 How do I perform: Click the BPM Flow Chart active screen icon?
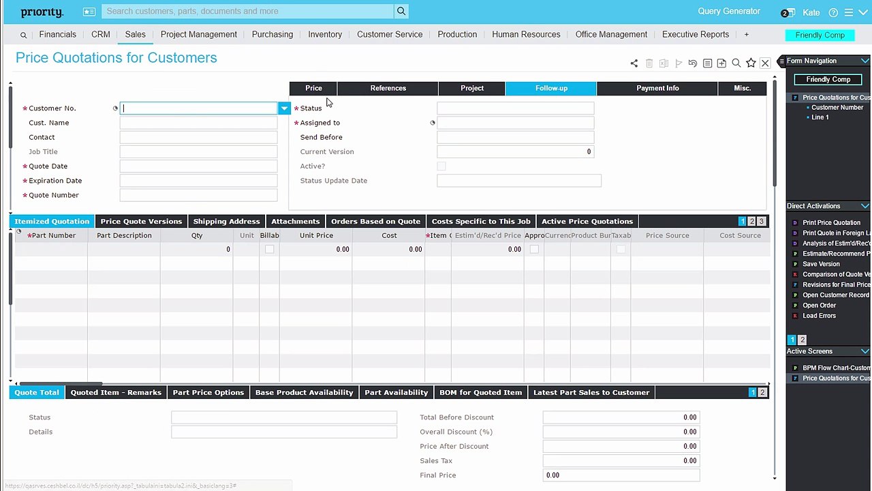coord(795,368)
